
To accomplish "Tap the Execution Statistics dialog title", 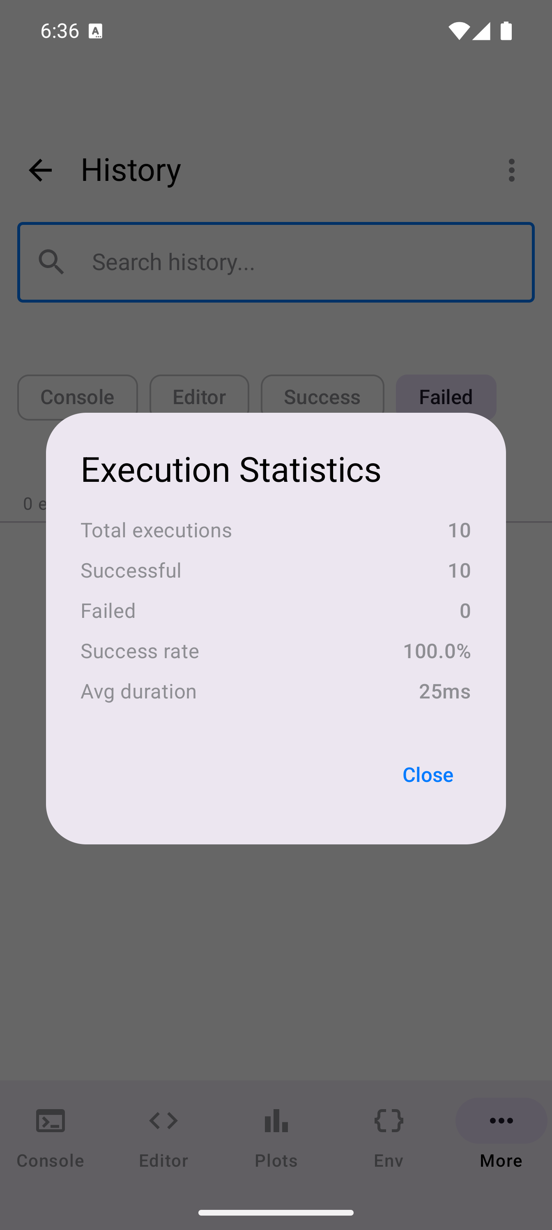I will (x=231, y=469).
